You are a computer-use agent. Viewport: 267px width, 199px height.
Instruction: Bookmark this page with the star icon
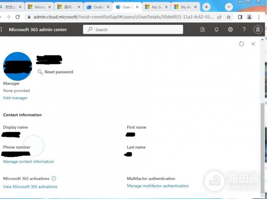pos(229,17)
